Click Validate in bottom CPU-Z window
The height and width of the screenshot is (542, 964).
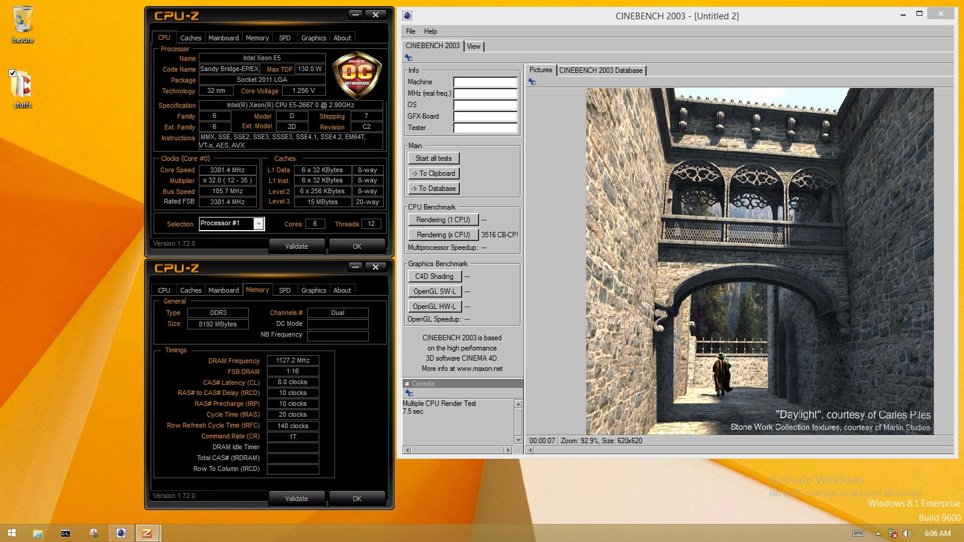click(x=296, y=499)
